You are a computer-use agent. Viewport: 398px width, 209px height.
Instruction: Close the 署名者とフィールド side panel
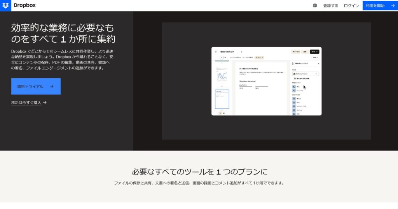click(318, 63)
